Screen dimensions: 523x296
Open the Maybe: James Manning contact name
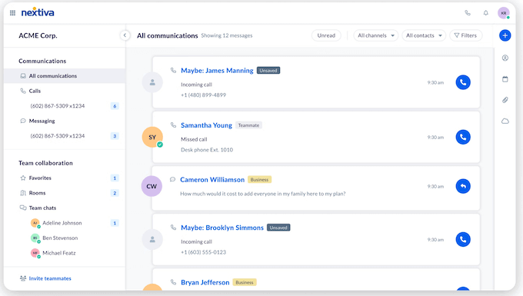pos(217,71)
